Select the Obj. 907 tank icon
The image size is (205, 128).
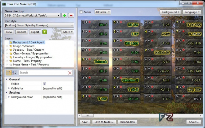point(189,89)
